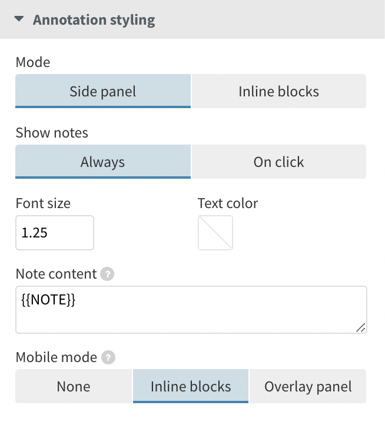Click the Annotation styling header title

94,20
